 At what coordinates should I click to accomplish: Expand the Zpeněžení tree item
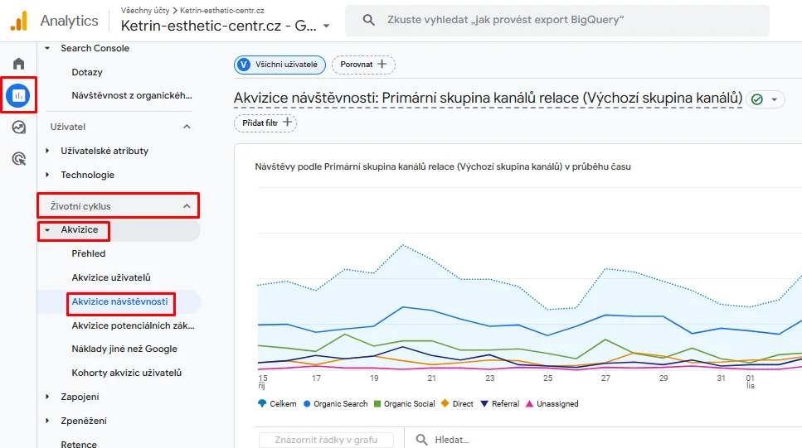[47, 421]
